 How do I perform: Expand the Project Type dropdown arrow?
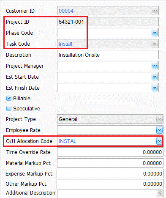159,119
